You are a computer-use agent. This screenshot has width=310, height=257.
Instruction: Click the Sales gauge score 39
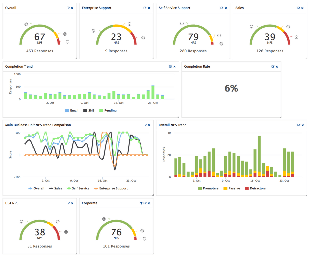tap(270, 37)
